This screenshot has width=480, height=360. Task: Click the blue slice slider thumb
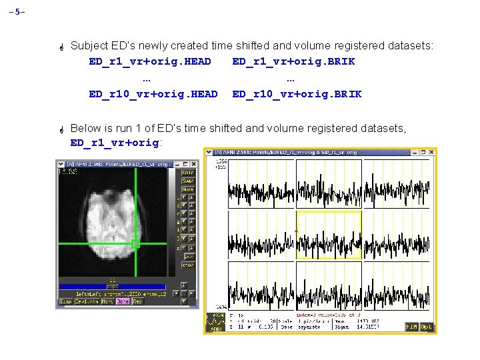pyautogui.click(x=113, y=287)
